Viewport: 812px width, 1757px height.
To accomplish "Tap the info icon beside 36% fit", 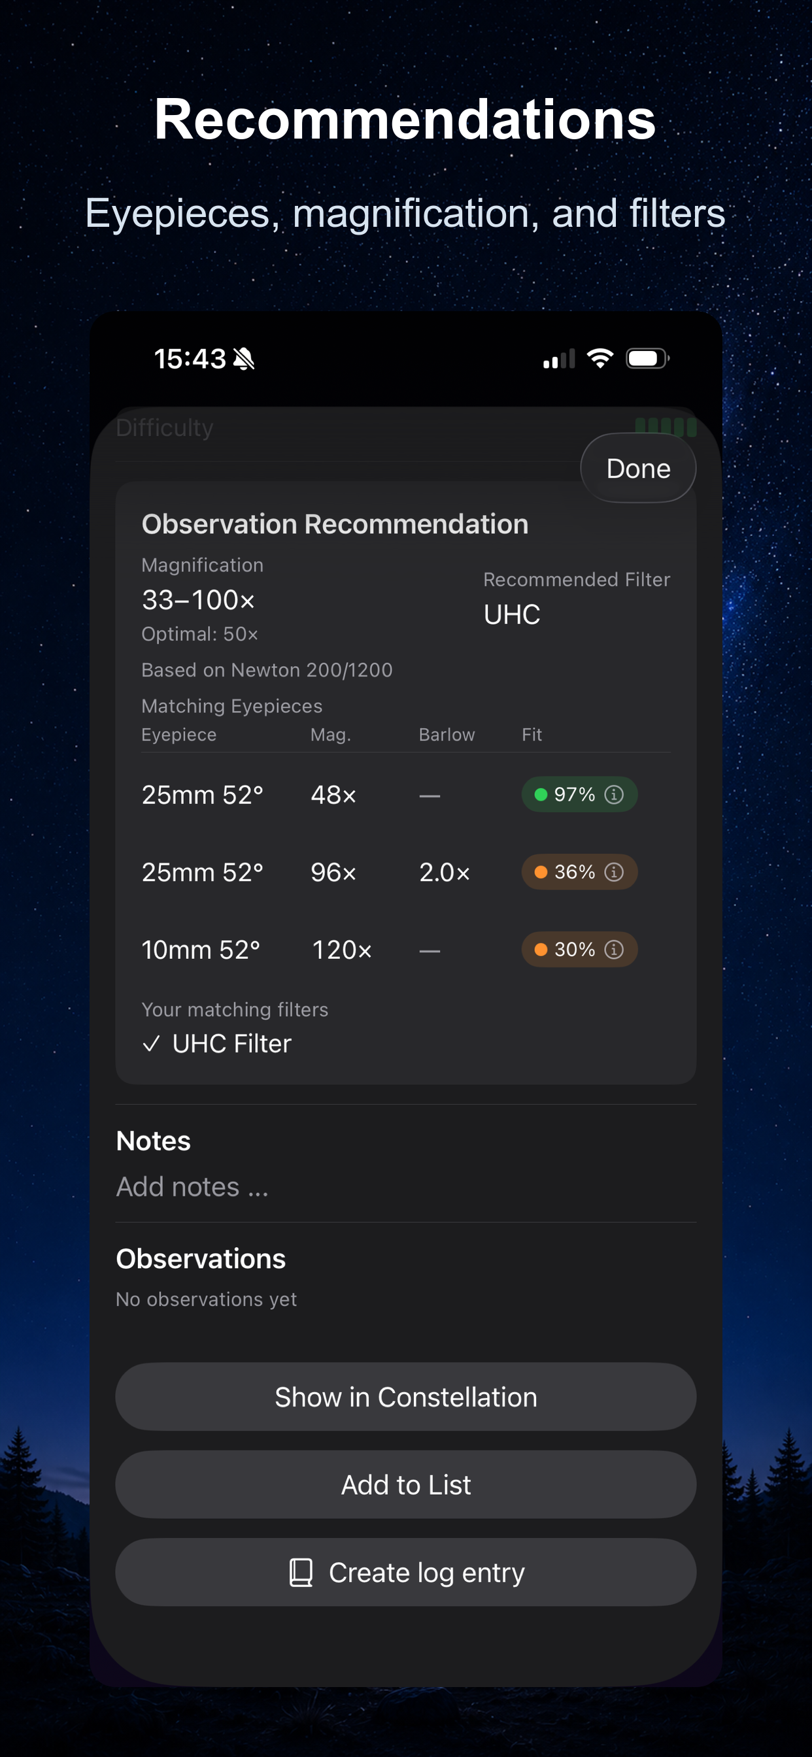I will [x=613, y=872].
